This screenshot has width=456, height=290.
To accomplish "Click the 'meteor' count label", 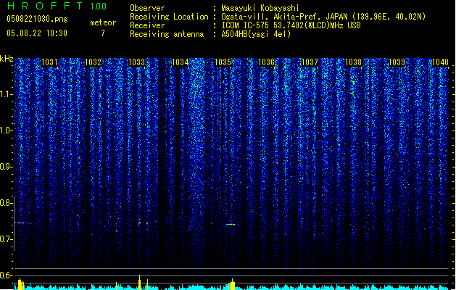I will [103, 22].
